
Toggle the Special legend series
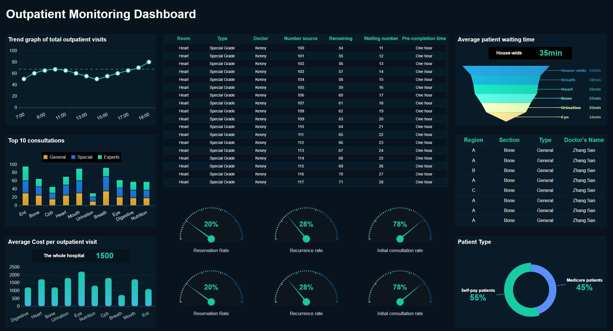pos(82,157)
